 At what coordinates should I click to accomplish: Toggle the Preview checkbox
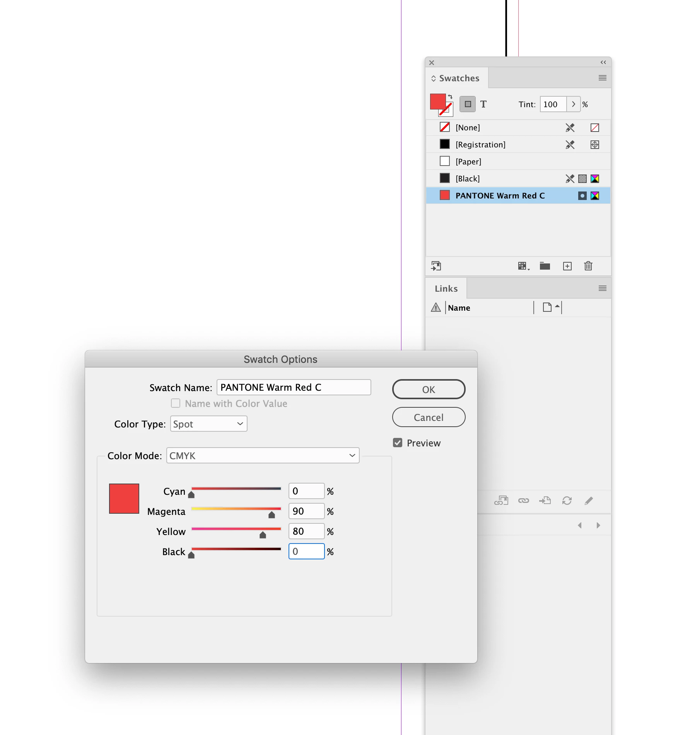tap(398, 443)
